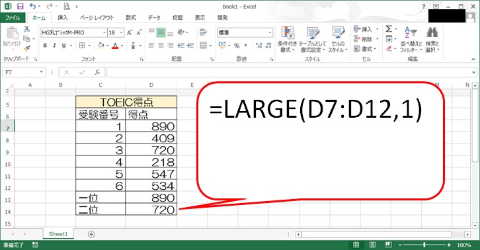Switch to the データ tab

click(154, 18)
